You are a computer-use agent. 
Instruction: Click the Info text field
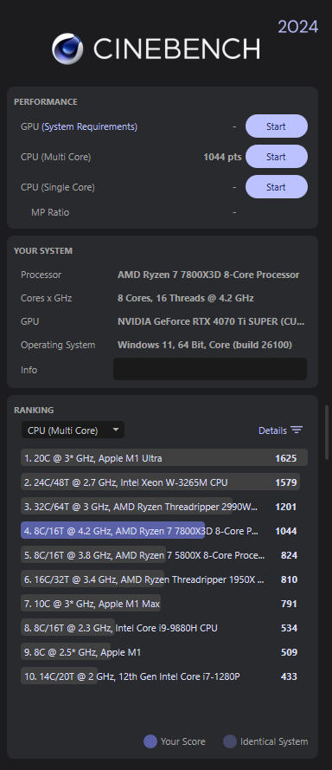[210, 369]
